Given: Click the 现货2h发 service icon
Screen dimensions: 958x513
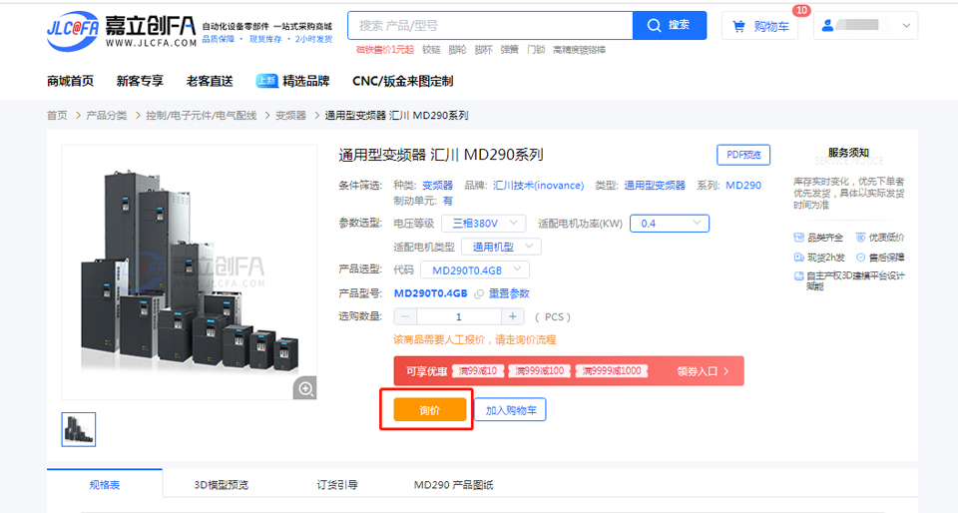Looking at the screenshot, I should [798, 257].
